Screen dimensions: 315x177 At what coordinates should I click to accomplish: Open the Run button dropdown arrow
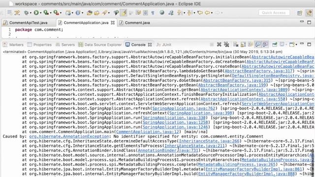click(x=40, y=13)
